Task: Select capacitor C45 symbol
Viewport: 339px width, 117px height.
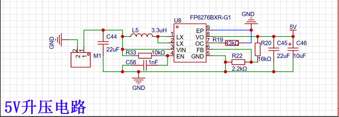Action: point(273,49)
